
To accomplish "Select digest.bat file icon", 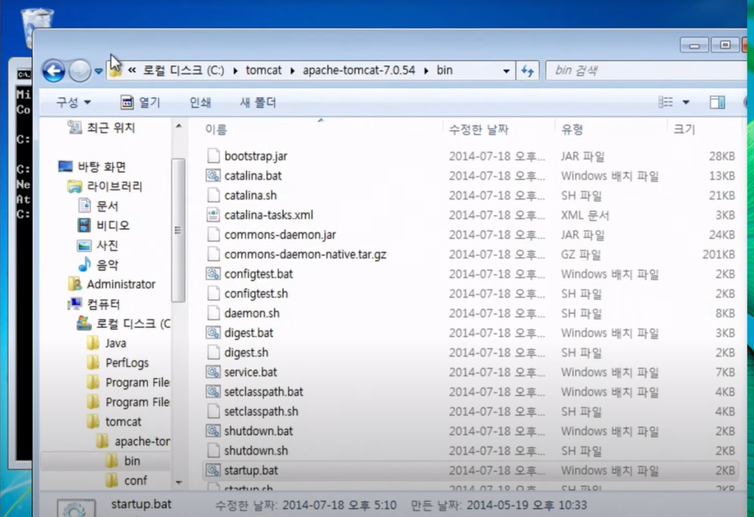I will 213,333.
